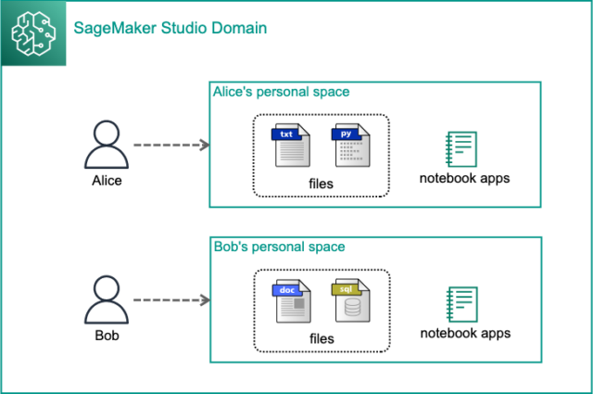This screenshot has height=394, width=593.
Task: Open the txt file icon
Action: click(291, 145)
